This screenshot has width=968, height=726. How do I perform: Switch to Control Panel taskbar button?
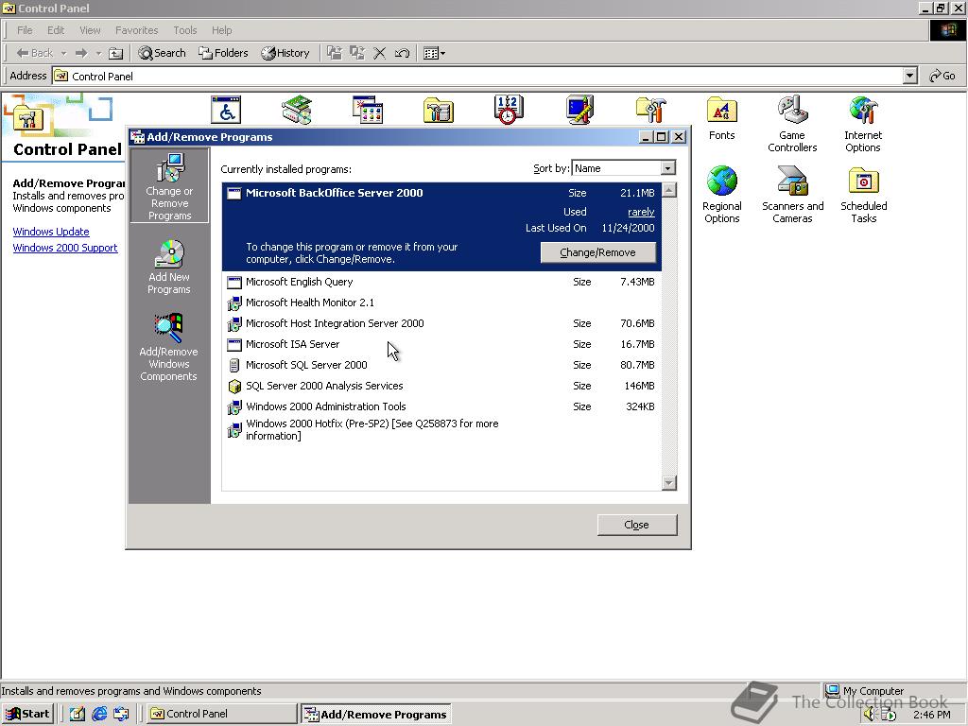pos(221,714)
